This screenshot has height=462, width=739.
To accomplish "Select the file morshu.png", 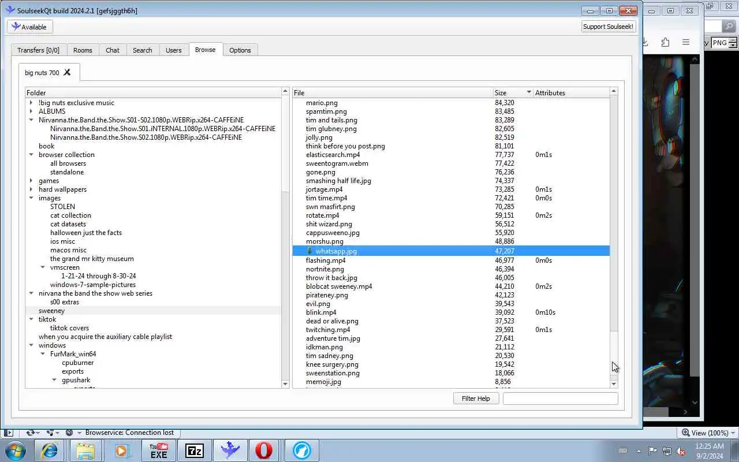I will click(x=324, y=241).
